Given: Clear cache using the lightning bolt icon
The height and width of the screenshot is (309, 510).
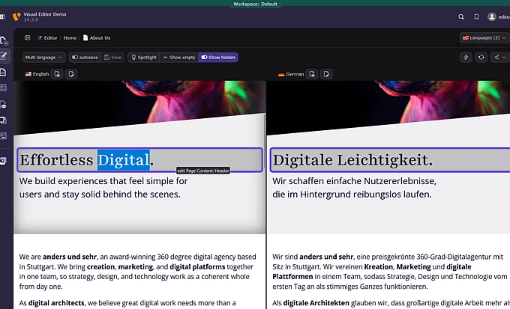Looking at the screenshot, I should pos(466,58).
